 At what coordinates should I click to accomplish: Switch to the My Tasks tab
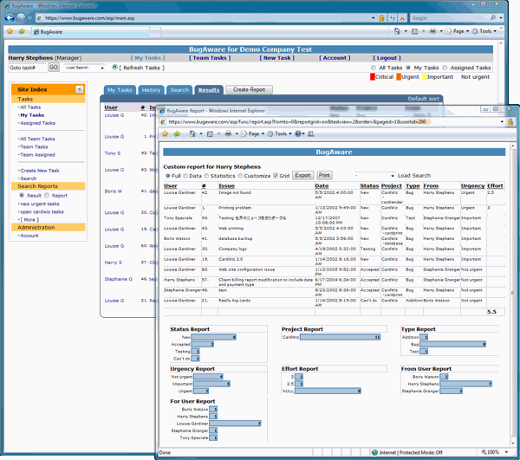[x=120, y=90]
